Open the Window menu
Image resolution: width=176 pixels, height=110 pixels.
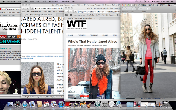click(66, 1)
